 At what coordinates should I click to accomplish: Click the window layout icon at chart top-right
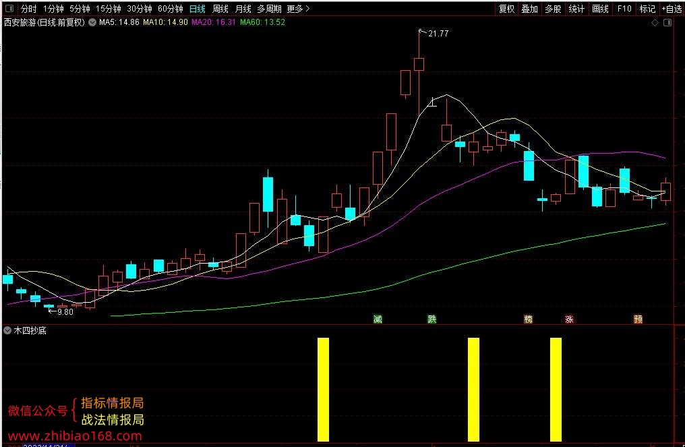coord(667,23)
